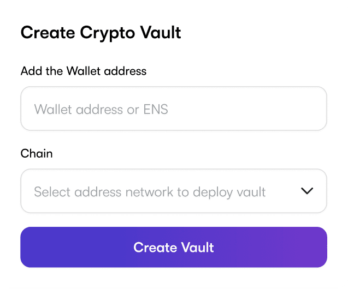The width and height of the screenshot is (354, 295).
Task: Open the selector under the Chain label
Action: pyautogui.click(x=173, y=191)
